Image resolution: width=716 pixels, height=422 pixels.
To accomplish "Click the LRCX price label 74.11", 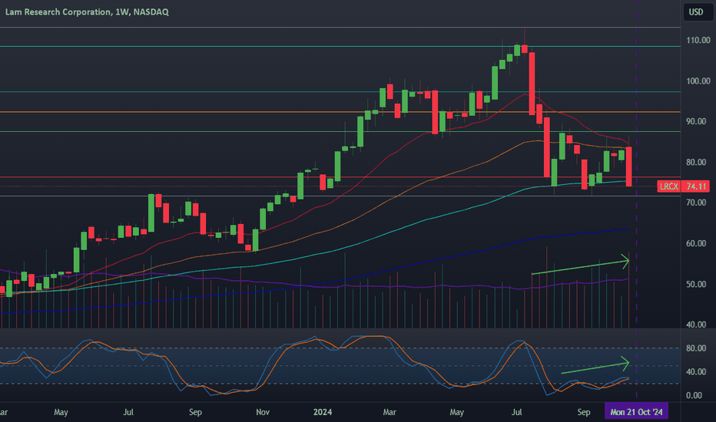I will (x=683, y=186).
